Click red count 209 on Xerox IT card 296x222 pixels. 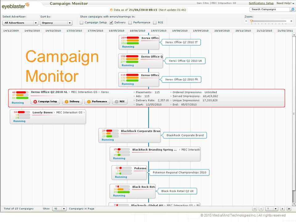tap(123, 38)
